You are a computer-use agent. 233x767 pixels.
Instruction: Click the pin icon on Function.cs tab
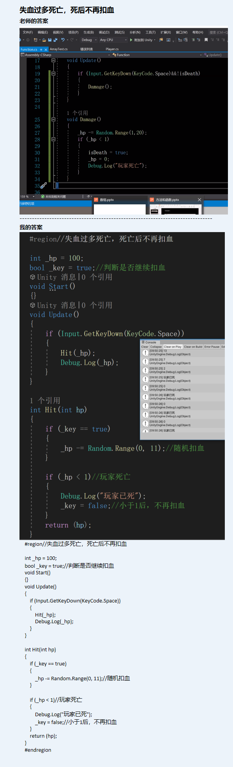point(41,50)
